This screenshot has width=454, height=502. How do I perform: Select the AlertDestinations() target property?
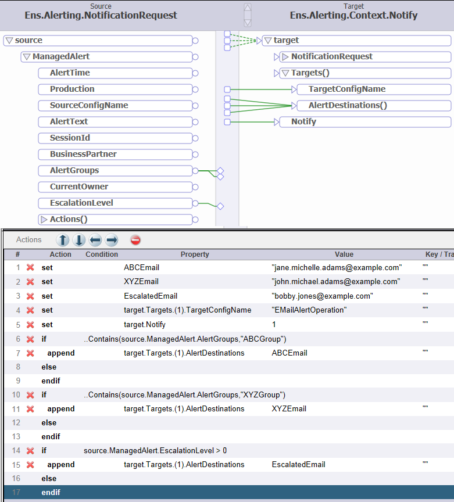tap(374, 106)
